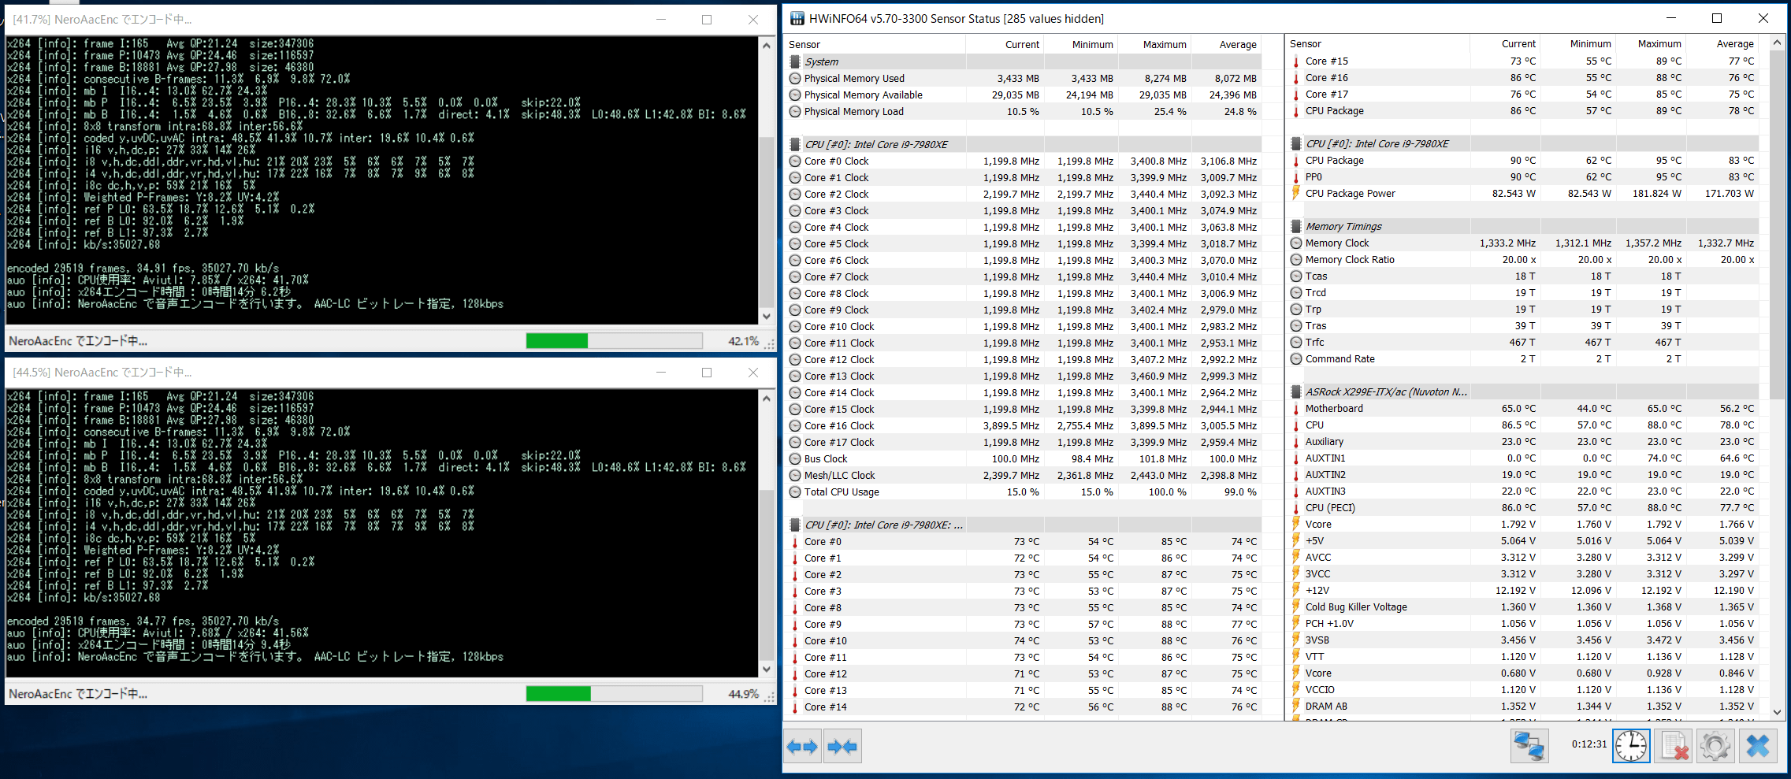Screen dimensions: 1791x779
Task: Click the round icon of the Tcas row
Action: click(1296, 276)
